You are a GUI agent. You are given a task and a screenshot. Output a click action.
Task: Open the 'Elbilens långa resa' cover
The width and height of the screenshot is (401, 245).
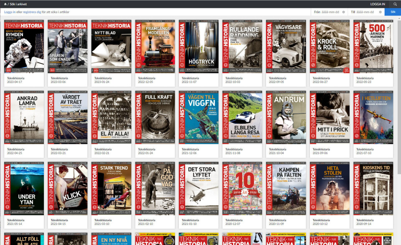click(242, 117)
